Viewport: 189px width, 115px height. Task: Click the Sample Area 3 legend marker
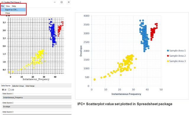coord(168,61)
